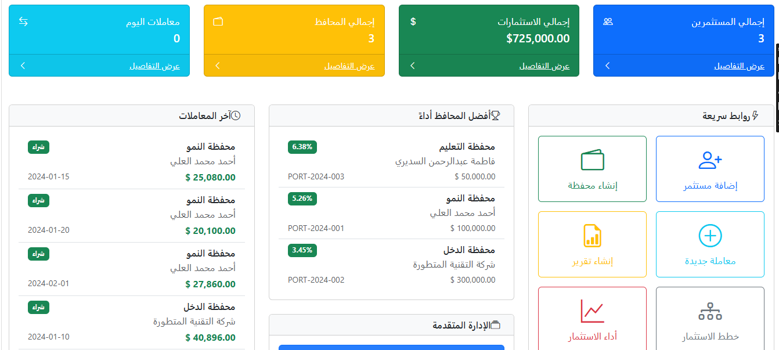Click the plus-circle icon in معاملة جديدة tile
Image resolution: width=779 pixels, height=350 pixels.
710,236
